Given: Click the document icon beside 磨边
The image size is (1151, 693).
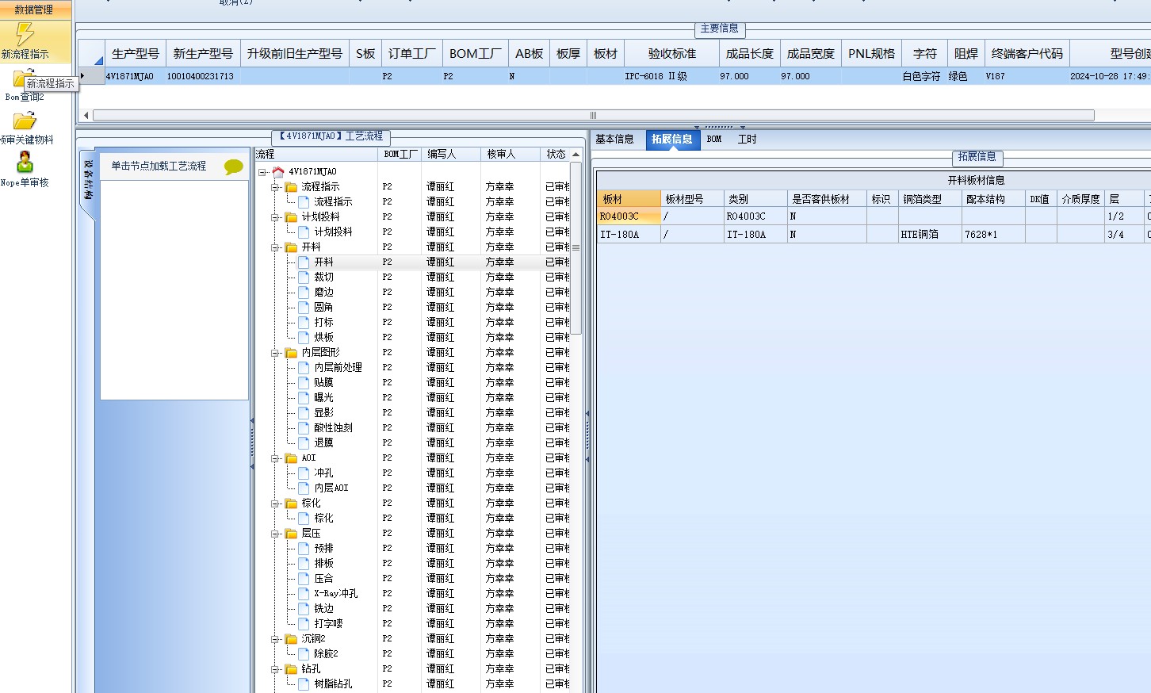Looking at the screenshot, I should coord(304,292).
